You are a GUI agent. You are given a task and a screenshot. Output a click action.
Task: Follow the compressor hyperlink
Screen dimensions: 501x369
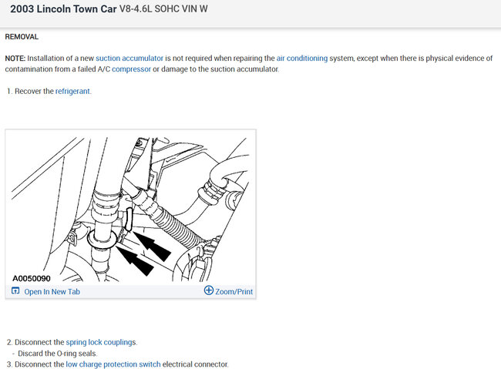[x=131, y=69]
